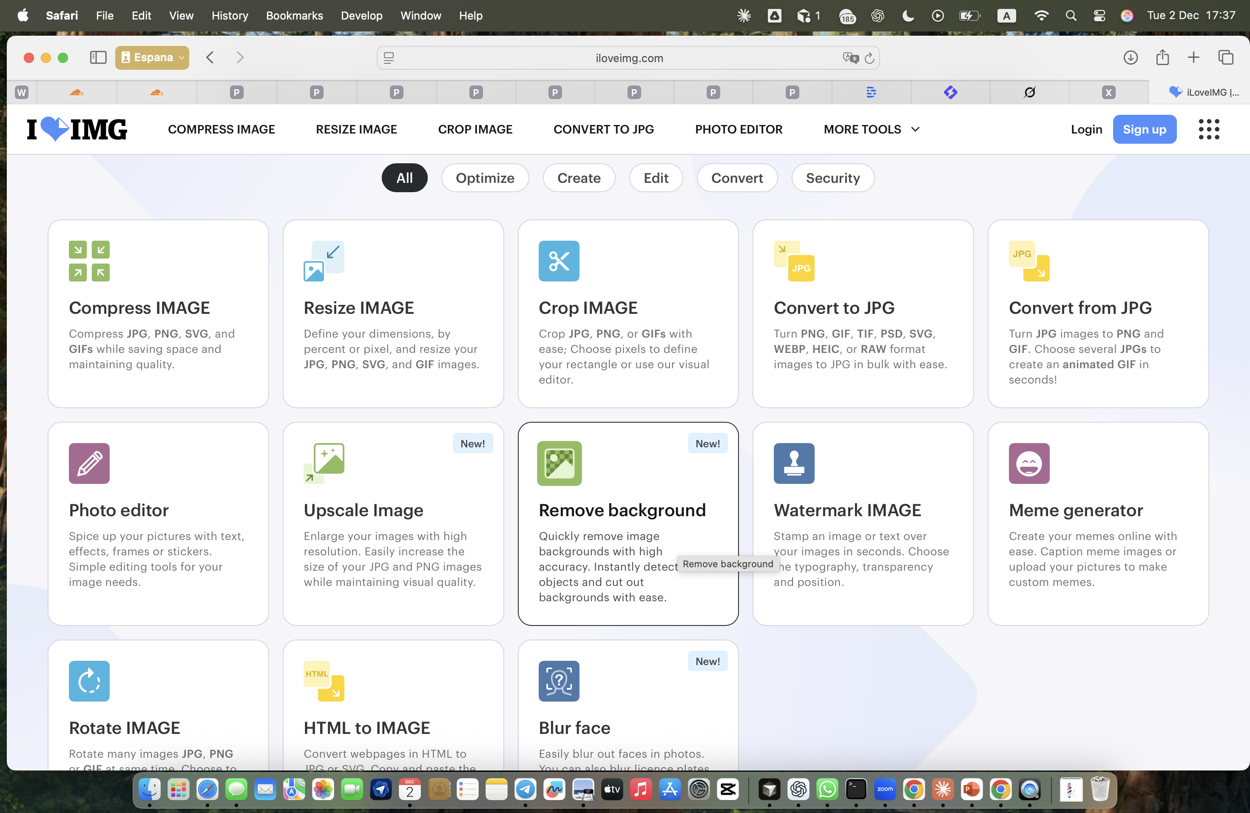Open the Bookmarks menu
Screen dimensions: 1250x813
click(295, 15)
